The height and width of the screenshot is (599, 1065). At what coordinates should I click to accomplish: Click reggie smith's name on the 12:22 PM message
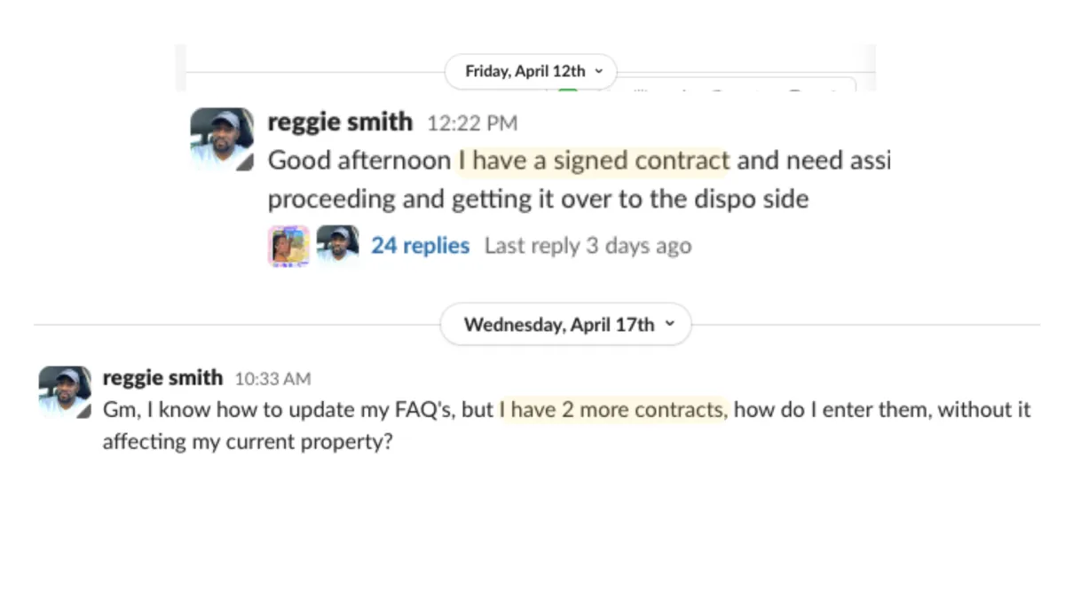point(340,122)
